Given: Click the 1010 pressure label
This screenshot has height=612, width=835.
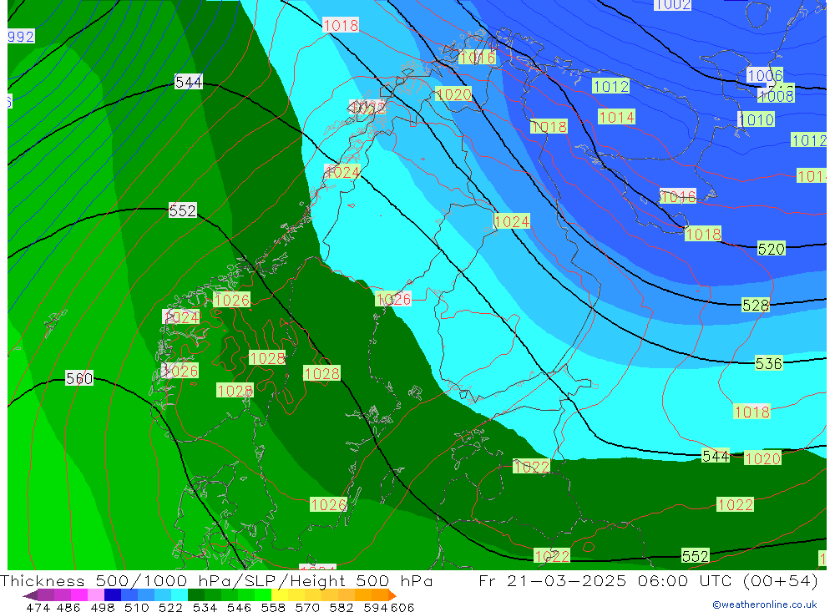Looking at the screenshot, I should 756,120.
